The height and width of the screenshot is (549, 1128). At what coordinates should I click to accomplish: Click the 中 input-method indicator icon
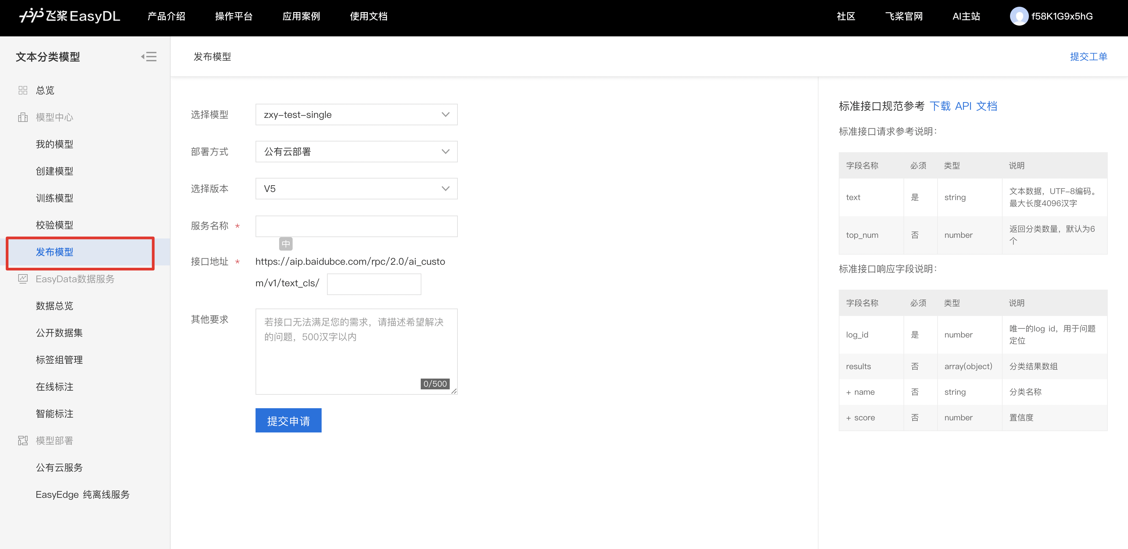pos(286,244)
